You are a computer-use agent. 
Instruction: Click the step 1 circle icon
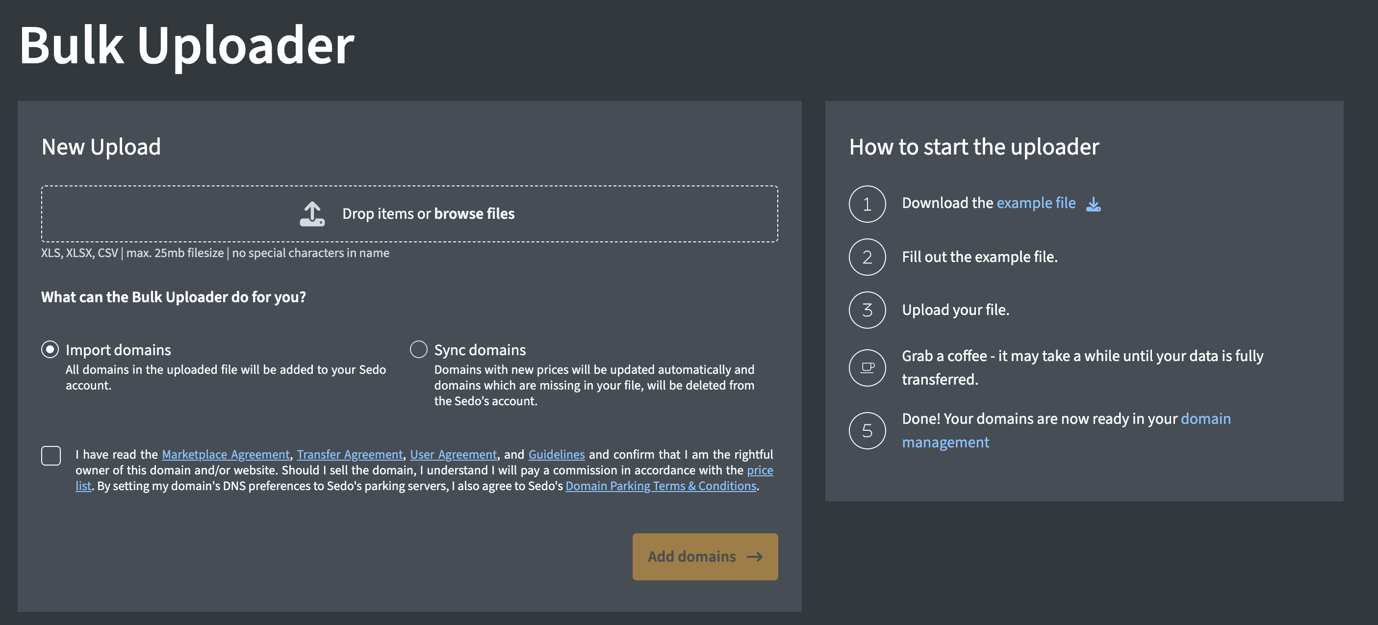tap(867, 204)
